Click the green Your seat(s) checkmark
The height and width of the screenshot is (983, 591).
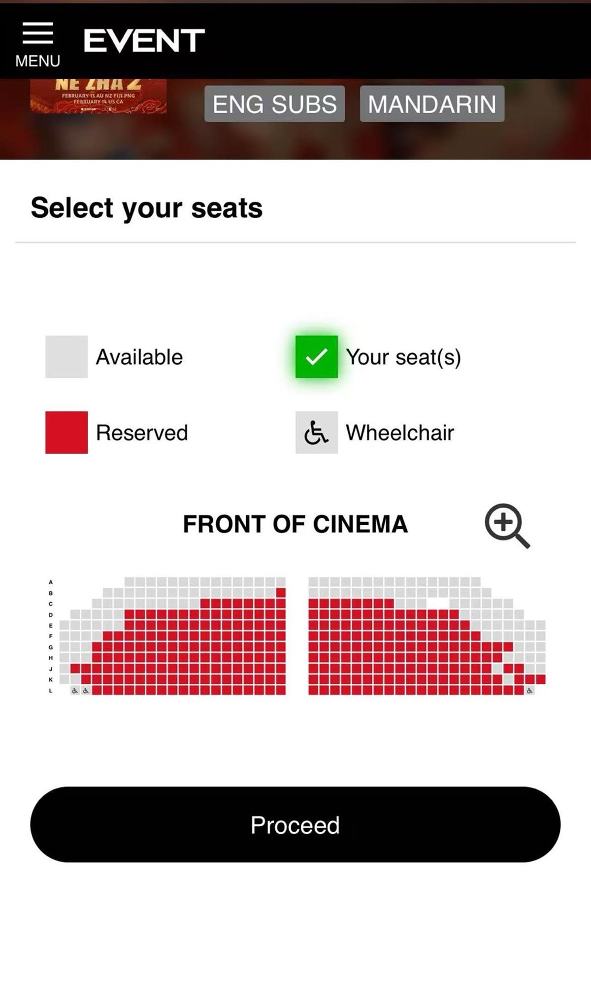coord(316,357)
